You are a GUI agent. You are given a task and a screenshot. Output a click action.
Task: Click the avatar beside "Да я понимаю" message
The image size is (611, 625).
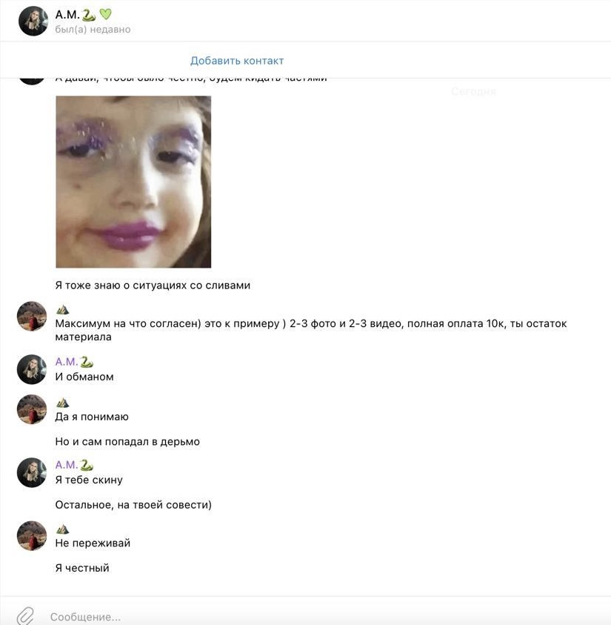[x=32, y=409]
